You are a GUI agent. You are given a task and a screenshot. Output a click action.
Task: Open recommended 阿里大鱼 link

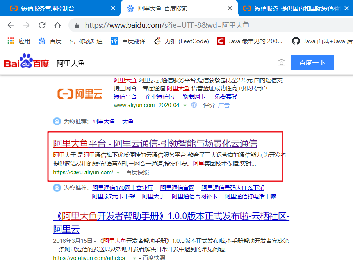103,122
